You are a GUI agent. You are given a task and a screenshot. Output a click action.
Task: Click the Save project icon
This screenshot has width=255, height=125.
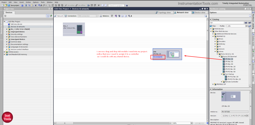9,5
